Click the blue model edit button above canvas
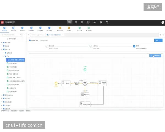Viewport: 165px width, 132px height. click(155, 56)
